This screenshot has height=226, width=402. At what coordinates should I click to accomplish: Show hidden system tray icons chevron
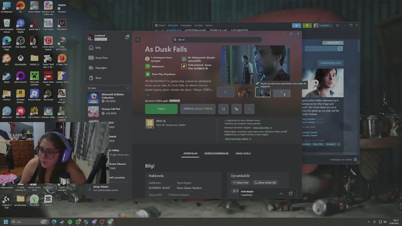(x=369, y=222)
